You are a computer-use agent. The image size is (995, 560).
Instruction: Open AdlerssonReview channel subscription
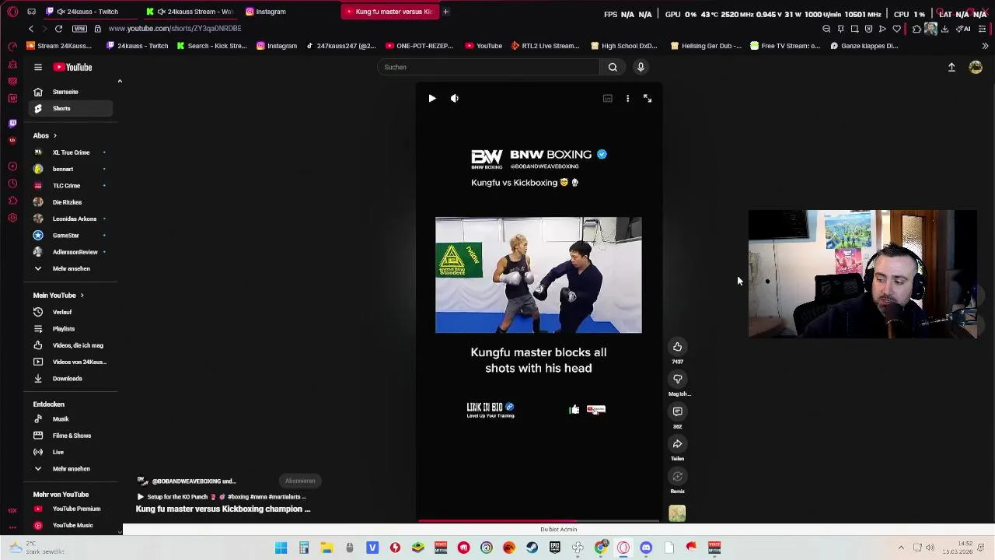point(72,252)
